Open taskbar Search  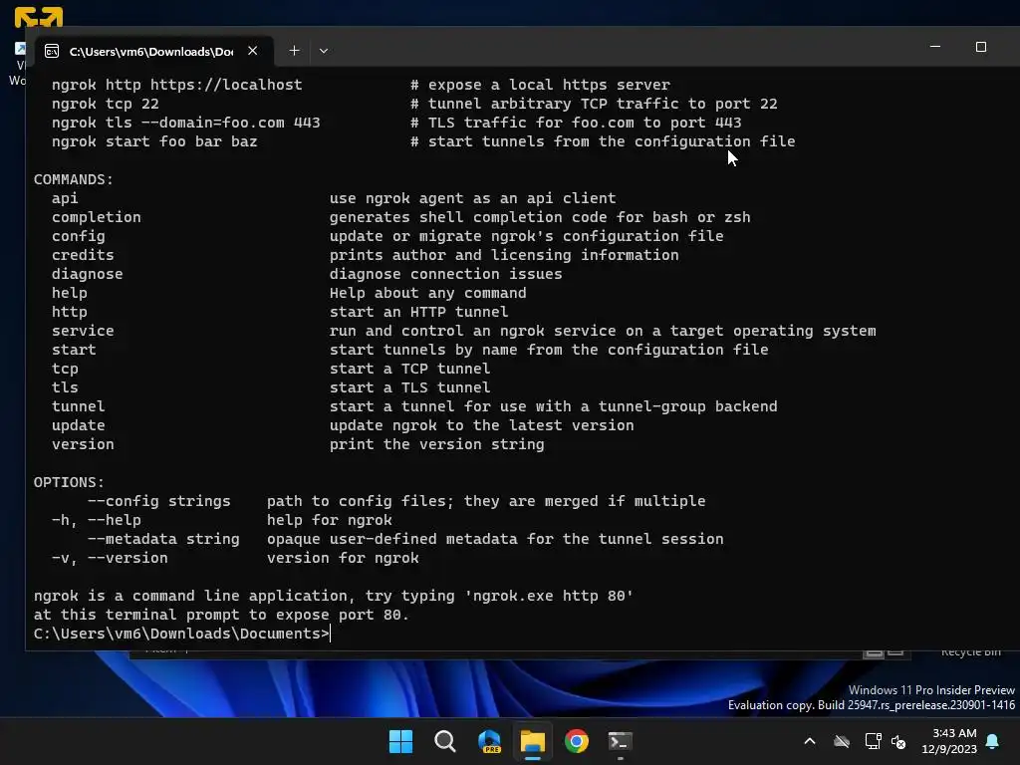445,741
